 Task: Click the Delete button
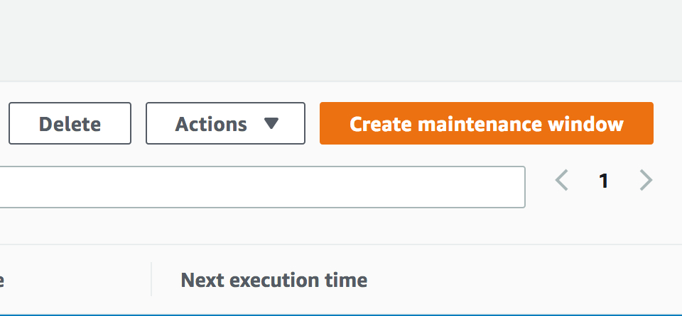coord(70,123)
